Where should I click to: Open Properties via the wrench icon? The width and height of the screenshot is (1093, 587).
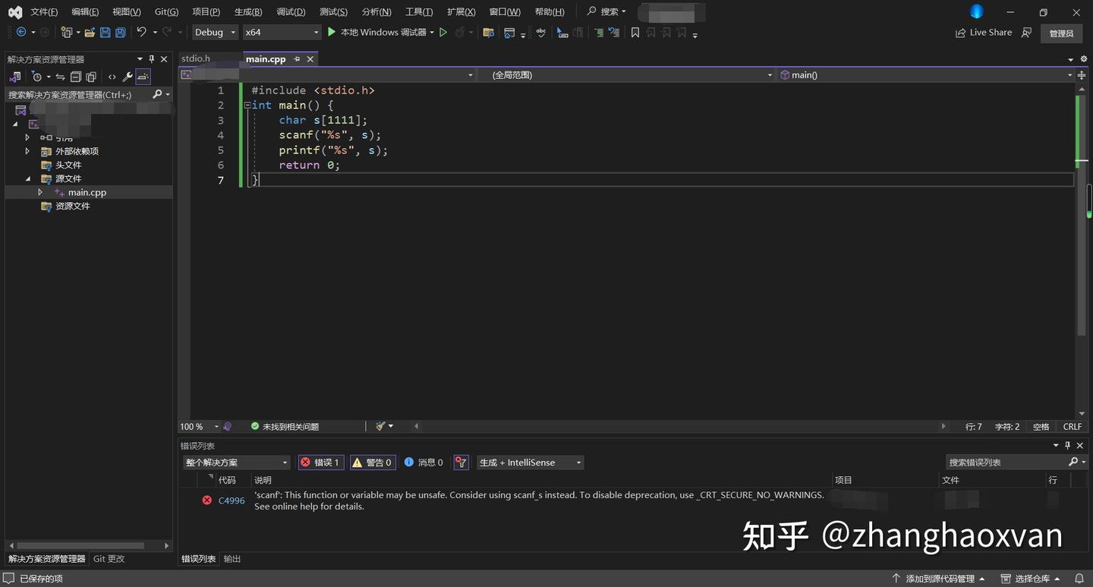coord(127,76)
